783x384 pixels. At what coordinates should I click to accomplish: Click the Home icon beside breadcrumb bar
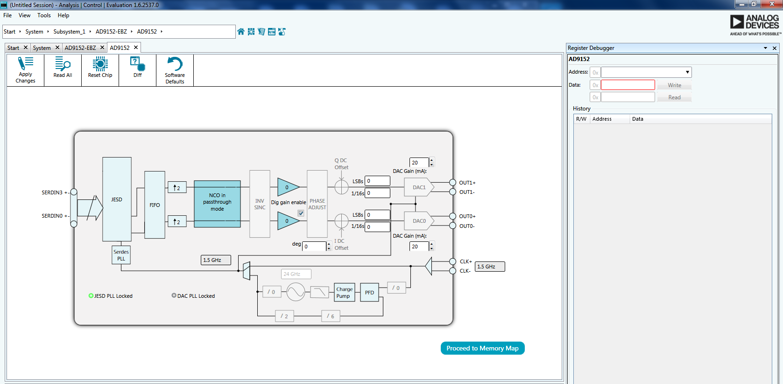(241, 32)
